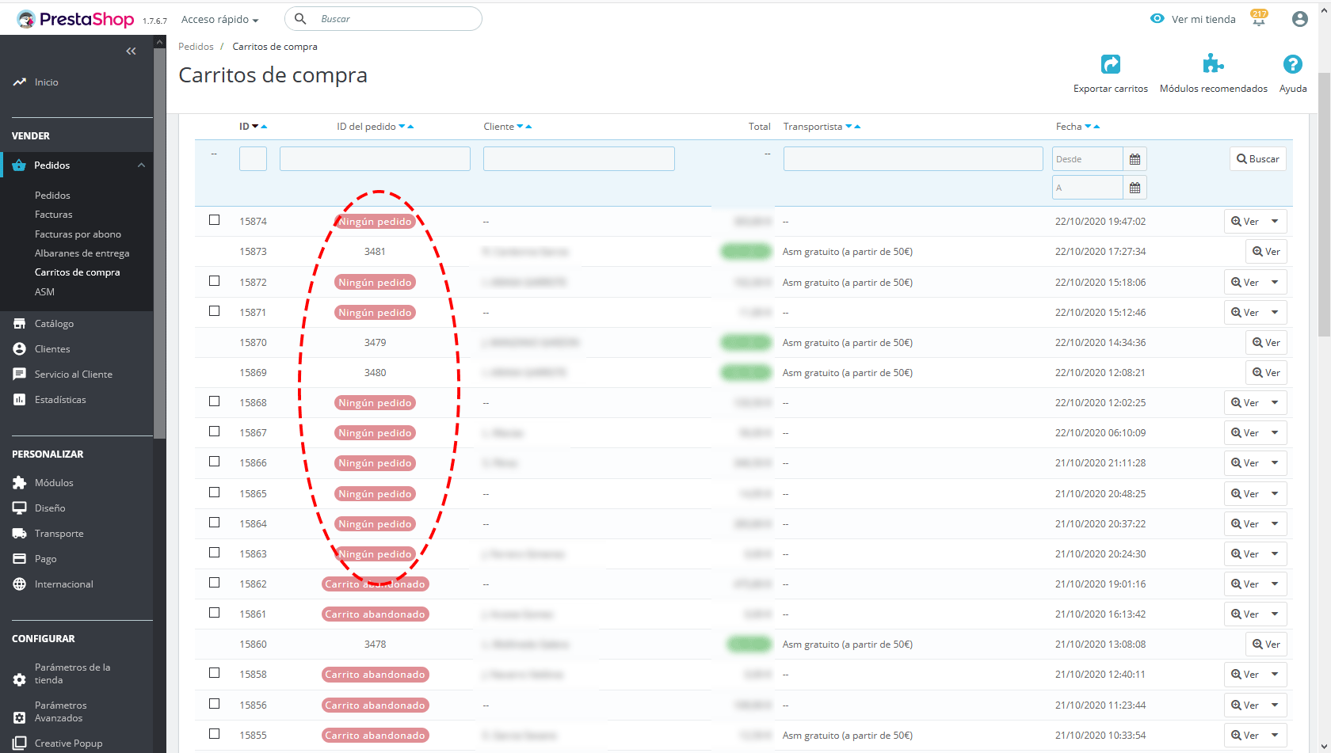Expand the action dropdown for cart 15868
The width and height of the screenshot is (1331, 753).
click(1275, 403)
